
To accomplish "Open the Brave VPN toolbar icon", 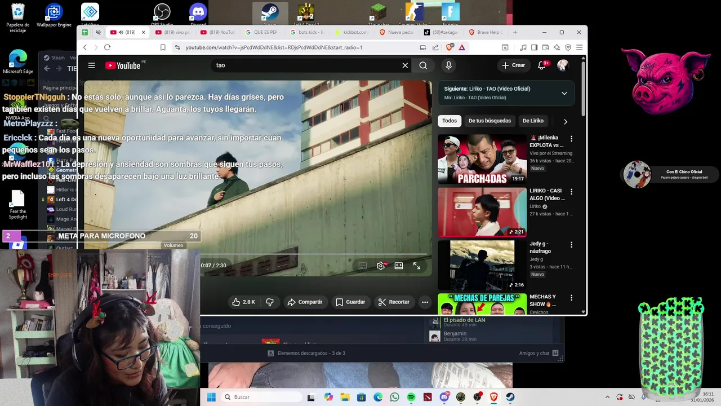I will 568,47.
